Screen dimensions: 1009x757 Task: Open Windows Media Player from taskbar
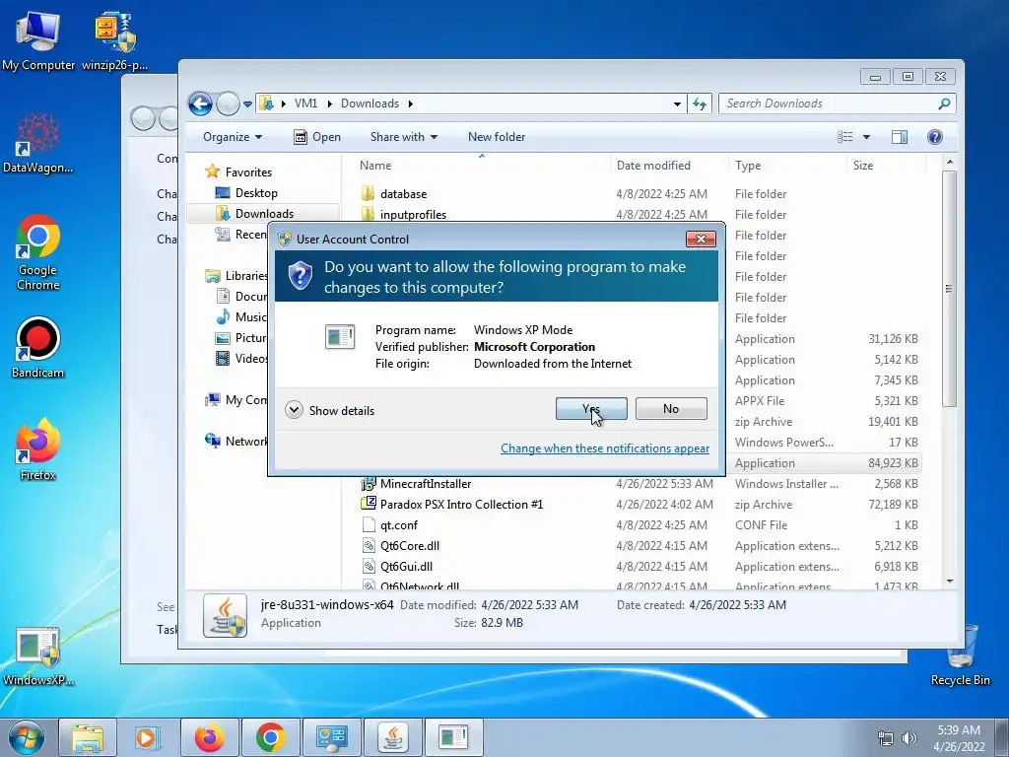tap(148, 737)
